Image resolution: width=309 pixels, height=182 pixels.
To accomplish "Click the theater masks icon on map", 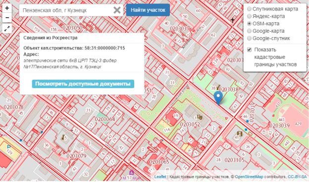I will 200,117.
